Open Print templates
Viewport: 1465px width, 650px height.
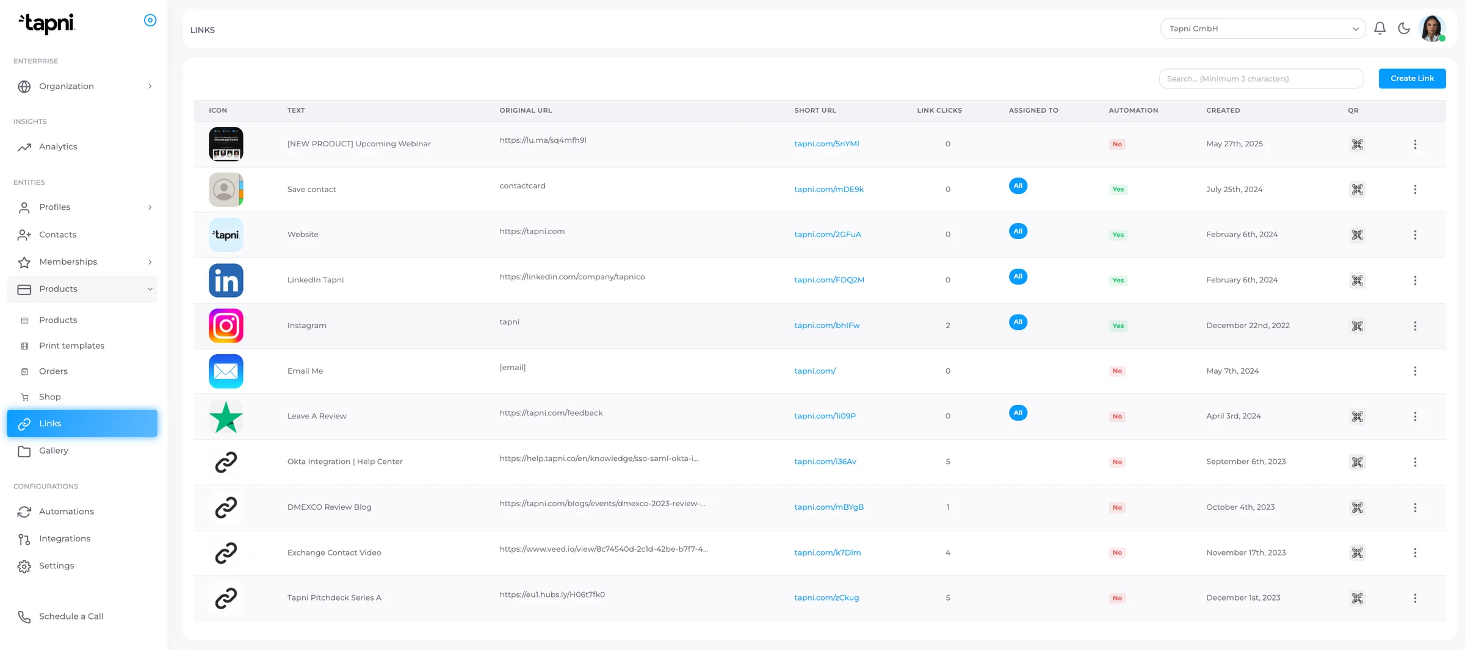(x=82, y=346)
